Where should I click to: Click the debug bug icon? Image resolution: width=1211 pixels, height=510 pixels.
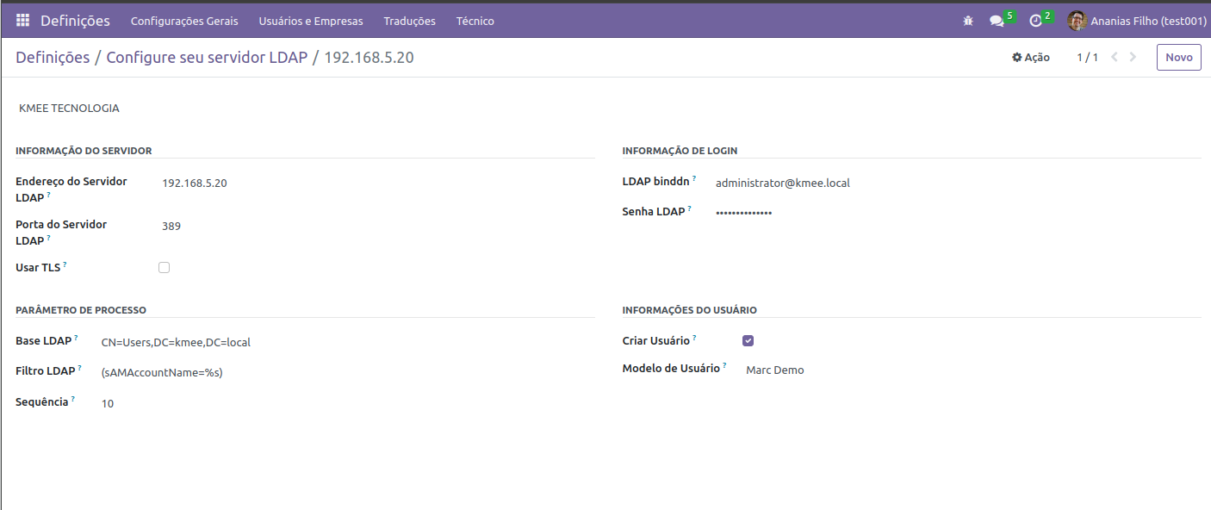pyautogui.click(x=968, y=21)
